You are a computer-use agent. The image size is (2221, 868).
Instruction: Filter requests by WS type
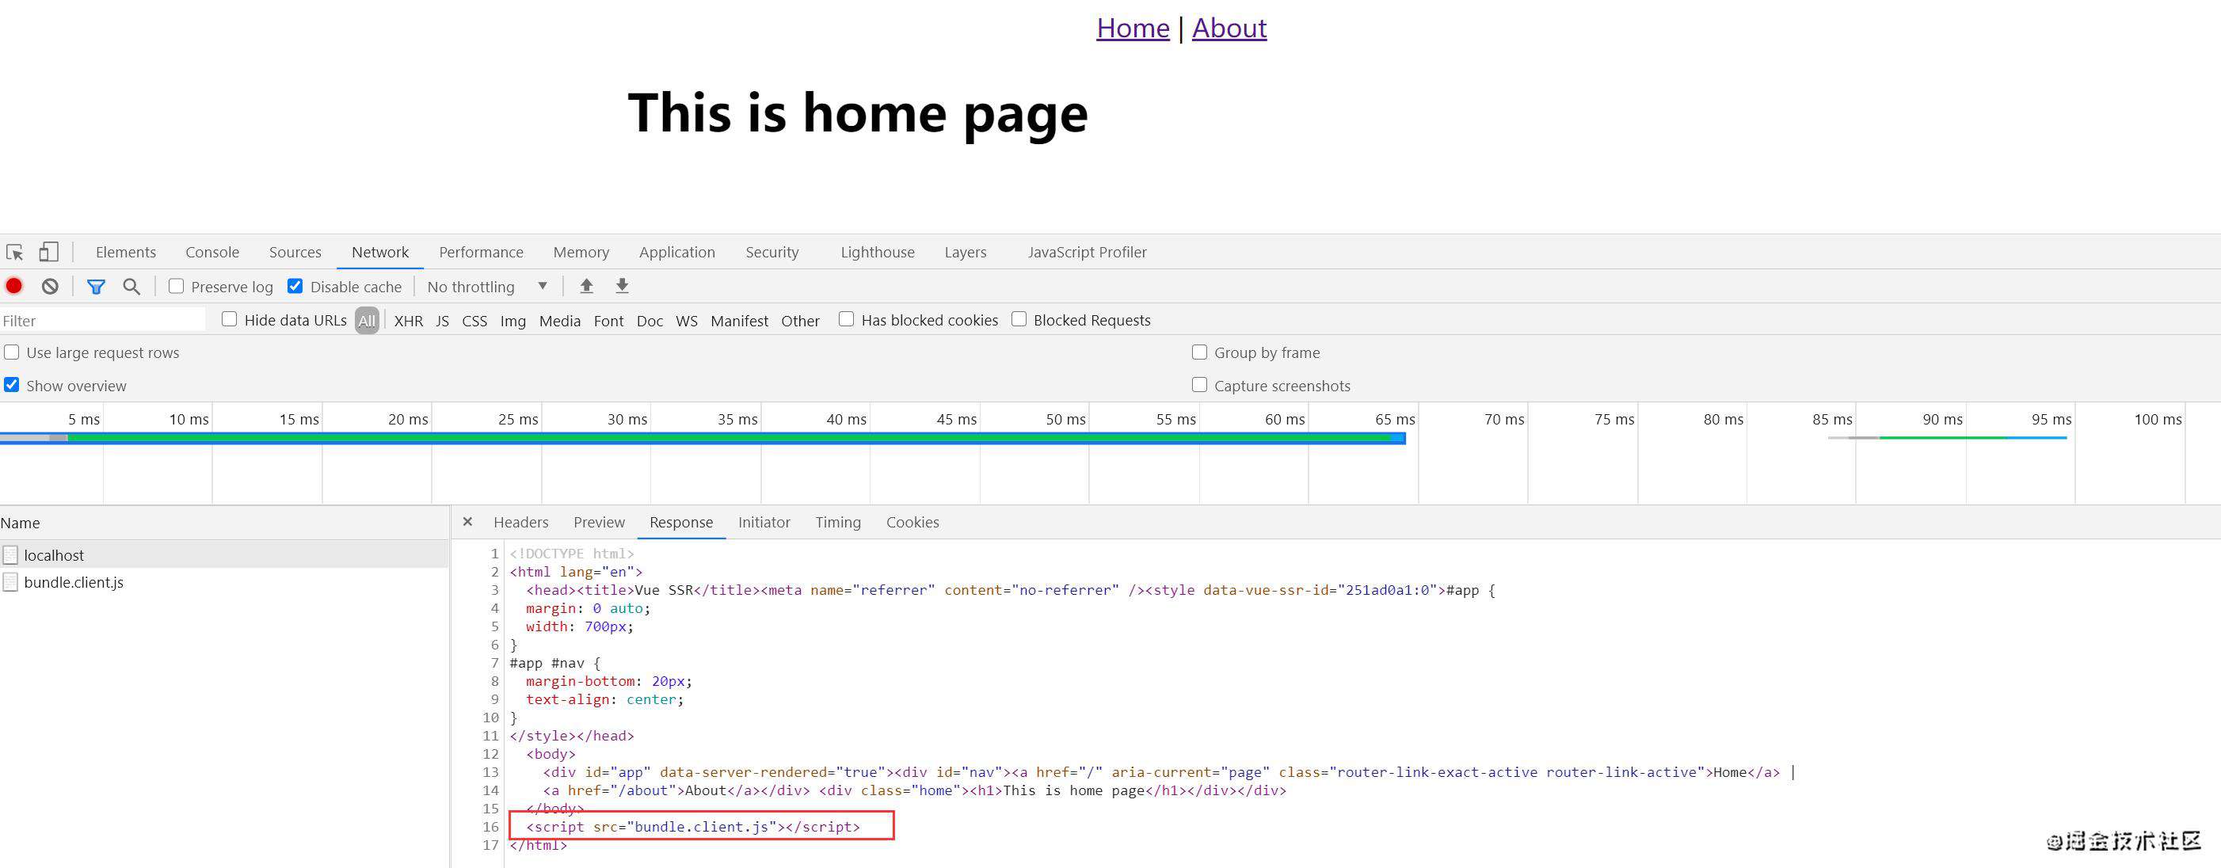pyautogui.click(x=688, y=321)
